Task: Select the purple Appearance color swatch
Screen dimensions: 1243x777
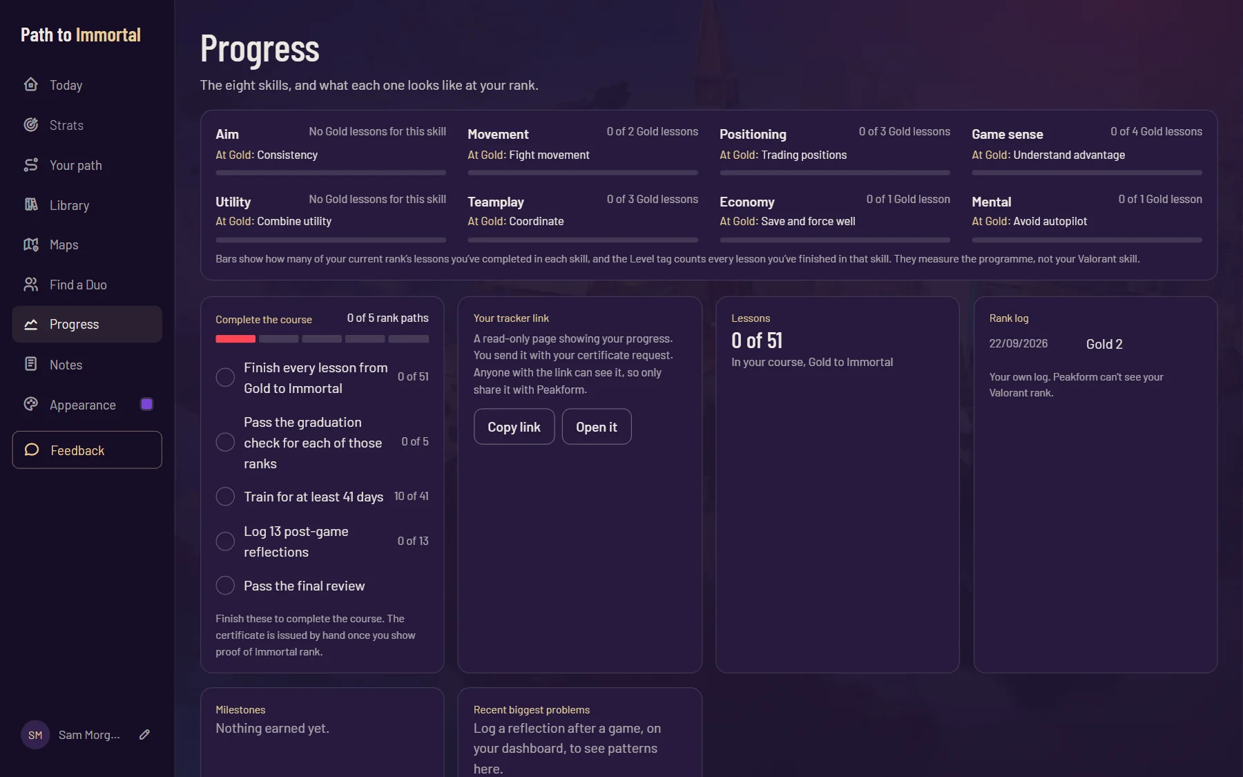Action: 146,404
